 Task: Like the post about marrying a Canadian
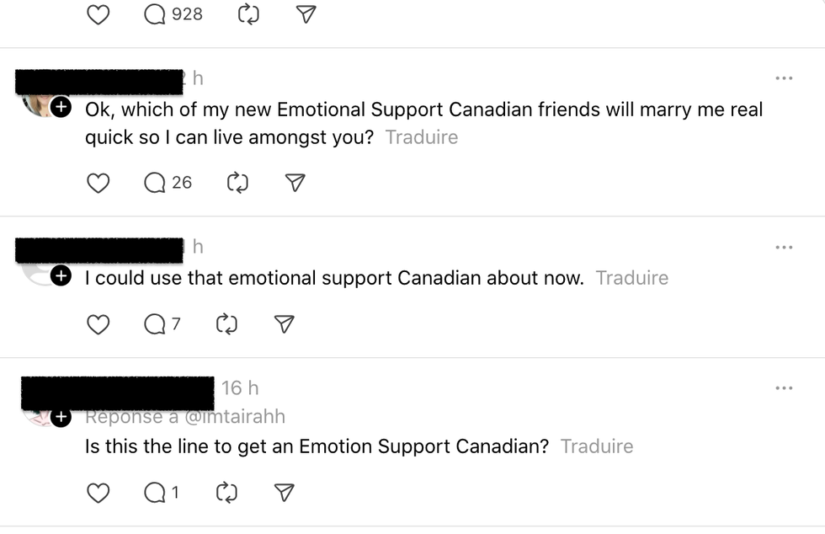pyautogui.click(x=98, y=183)
